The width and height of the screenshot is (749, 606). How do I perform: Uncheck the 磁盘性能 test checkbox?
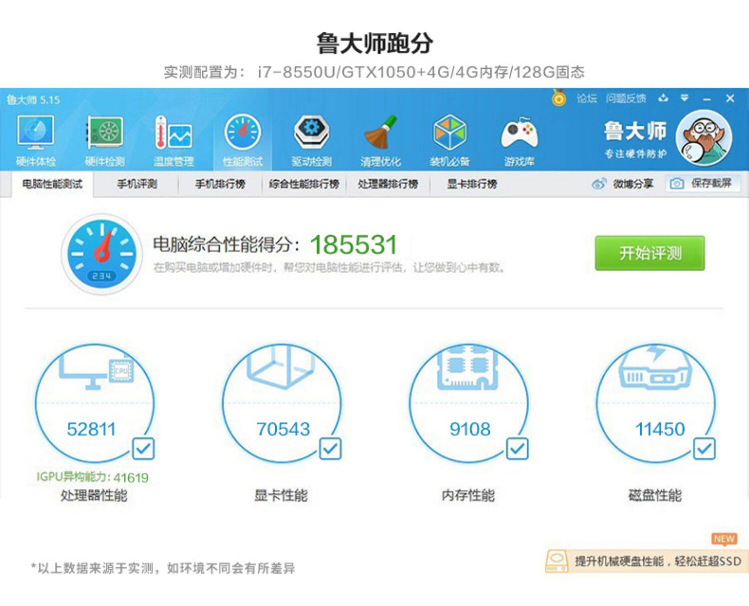tap(704, 449)
